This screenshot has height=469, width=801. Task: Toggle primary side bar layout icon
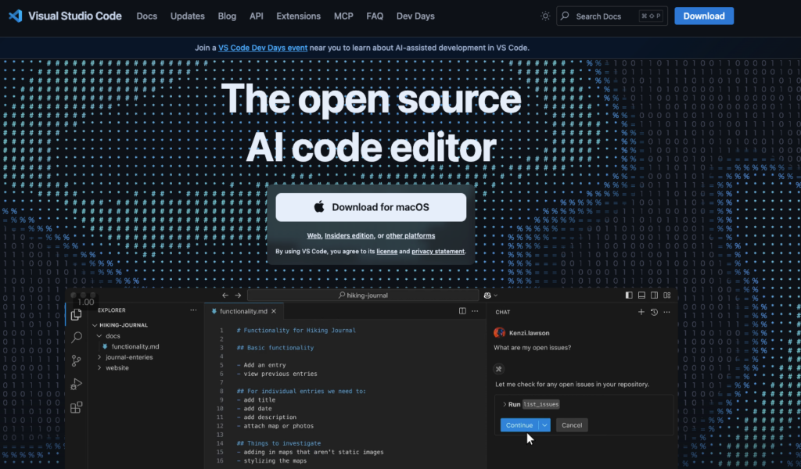pos(629,295)
